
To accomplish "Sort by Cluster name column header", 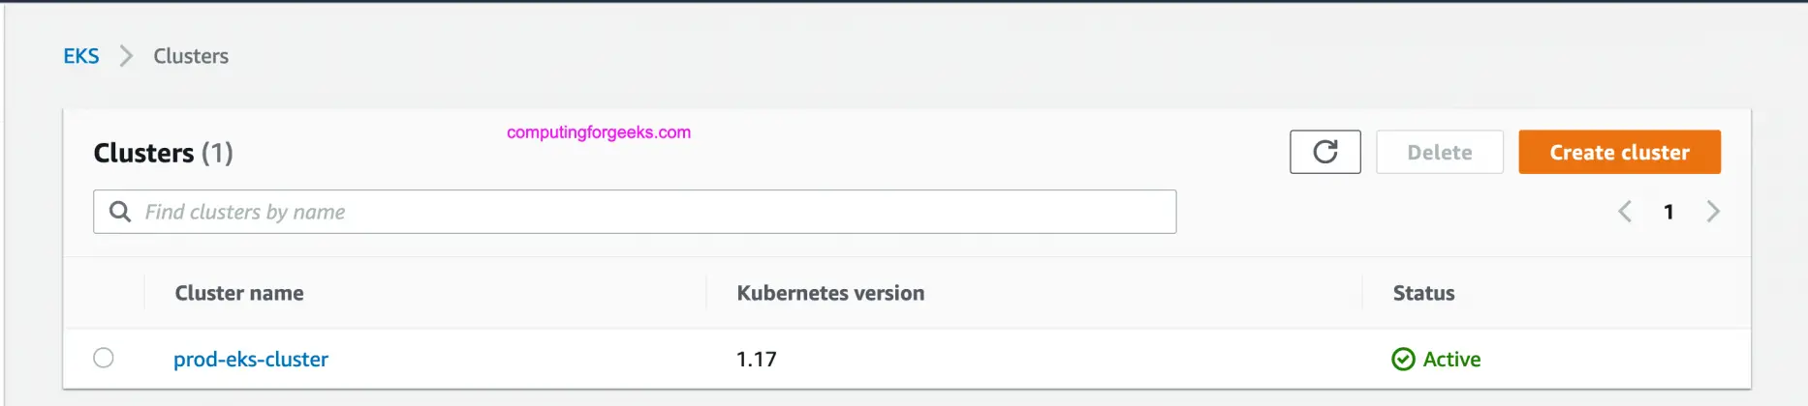I will click(x=239, y=293).
